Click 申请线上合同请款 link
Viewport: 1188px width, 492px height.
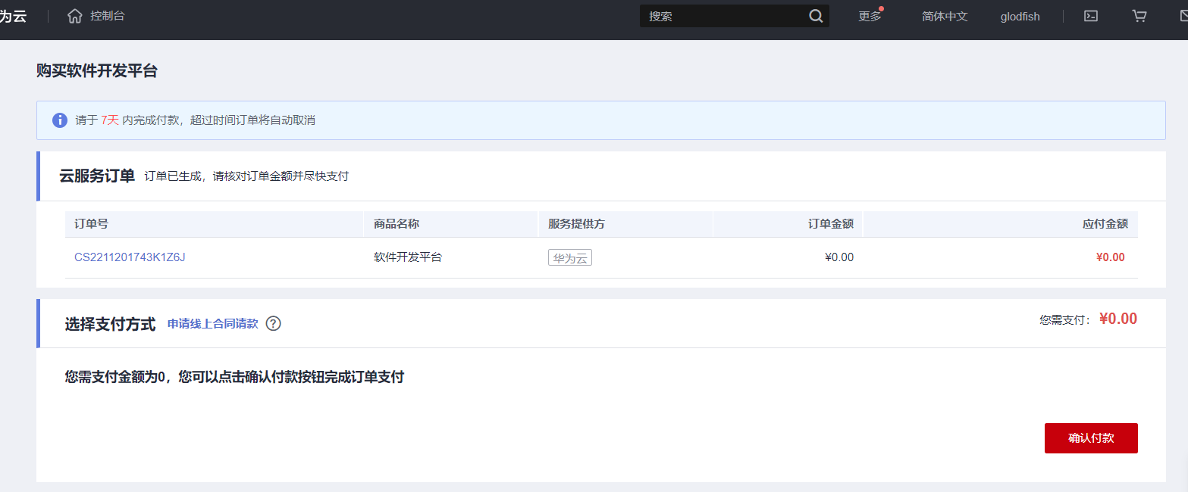click(x=213, y=324)
